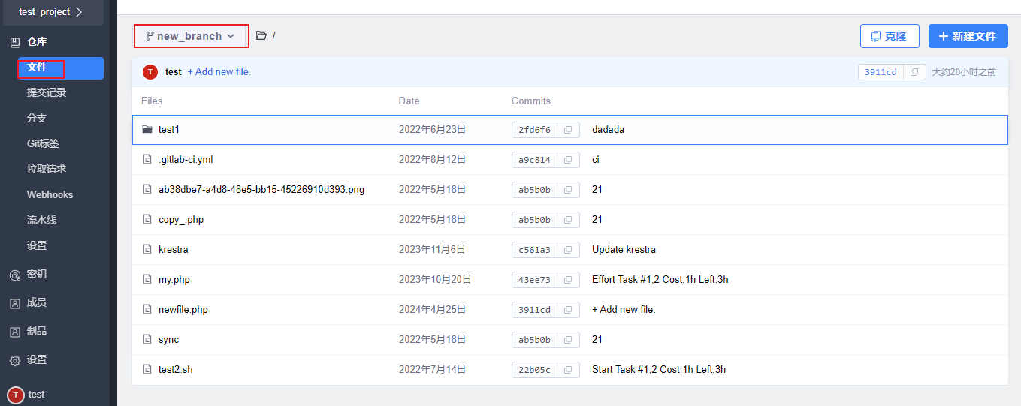Select 拉取请求 in the sidebar

(x=47, y=170)
